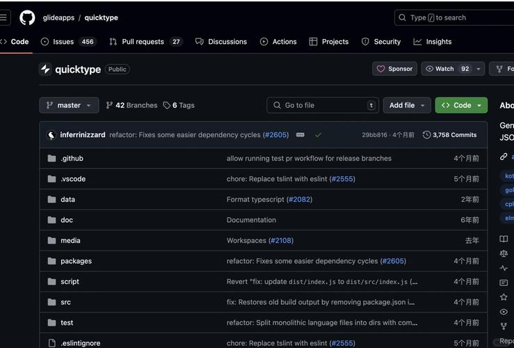View the 6 Tags link
514x348 pixels.
click(x=179, y=105)
